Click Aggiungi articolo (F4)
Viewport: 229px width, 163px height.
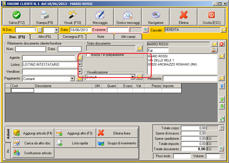click(x=33, y=133)
